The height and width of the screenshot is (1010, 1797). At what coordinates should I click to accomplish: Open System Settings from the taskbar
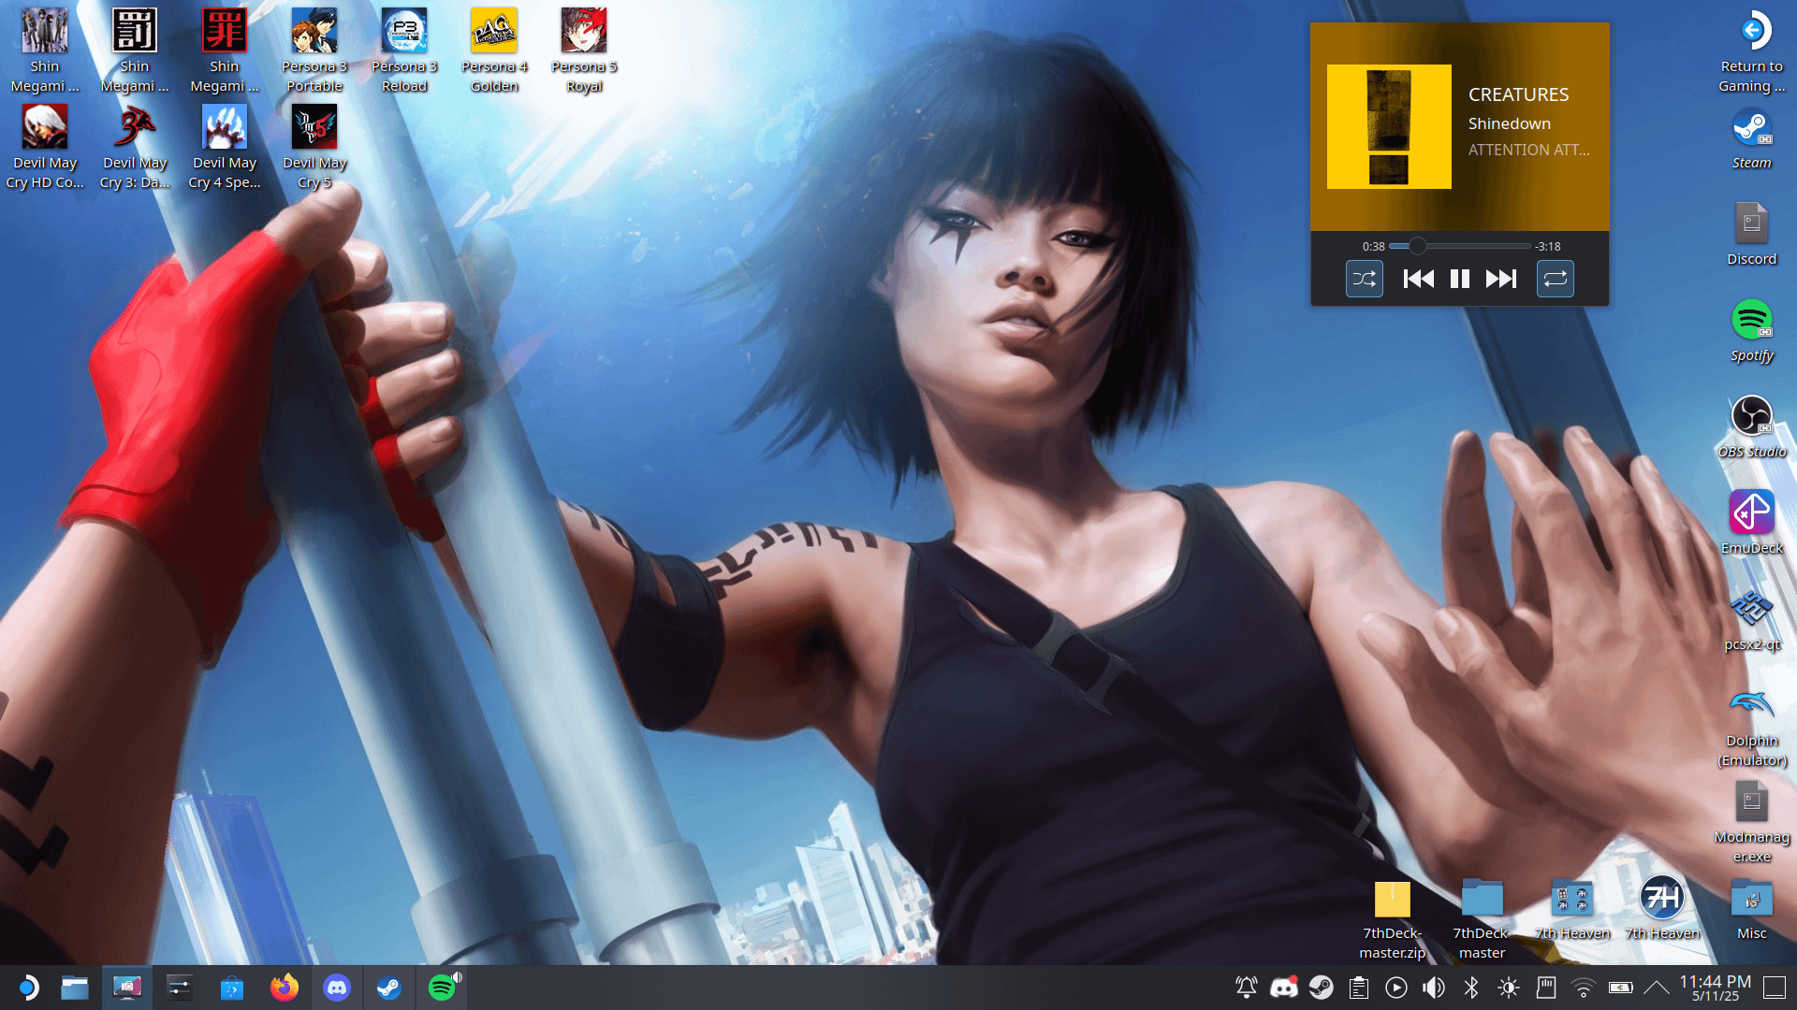coord(180,988)
